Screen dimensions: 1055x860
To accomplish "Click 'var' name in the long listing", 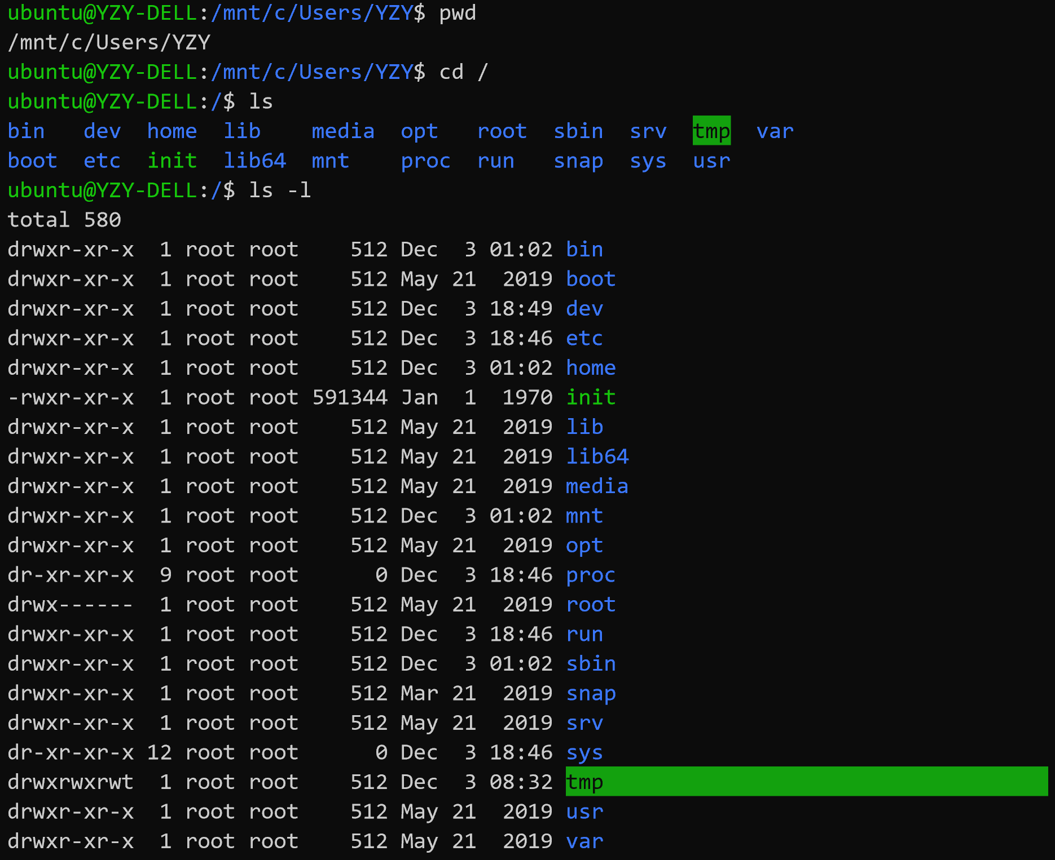I will [x=584, y=841].
